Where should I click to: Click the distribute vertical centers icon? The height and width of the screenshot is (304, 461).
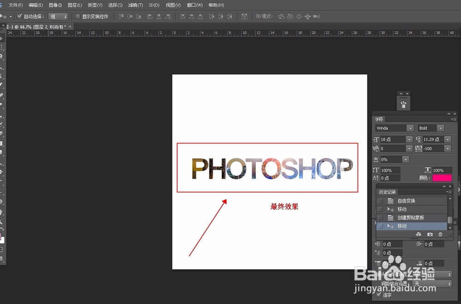coord(191,17)
